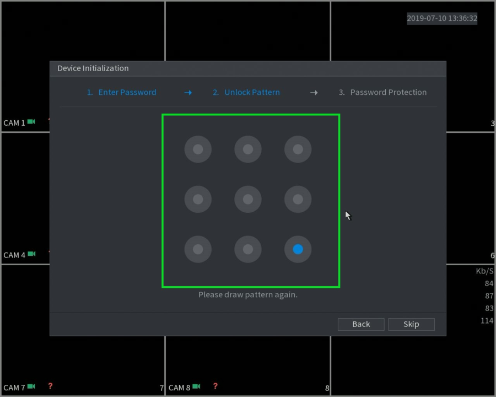Image resolution: width=496 pixels, height=397 pixels.
Task: Click the Back button
Action: 361,324
